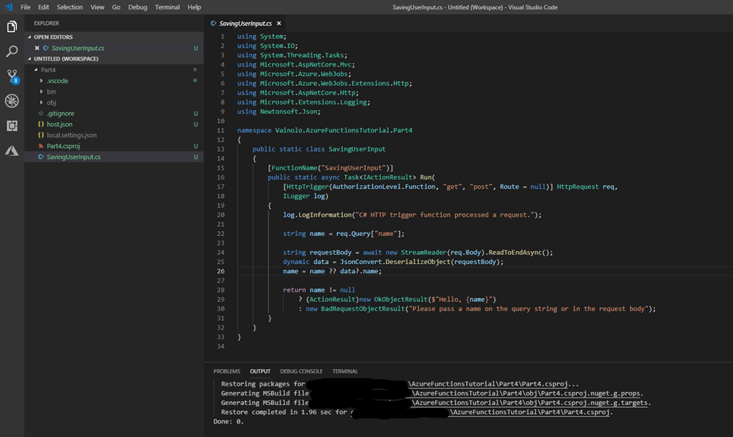Click 'dynamic data' deserialization line
This screenshot has width=733, height=437.
coord(393,262)
